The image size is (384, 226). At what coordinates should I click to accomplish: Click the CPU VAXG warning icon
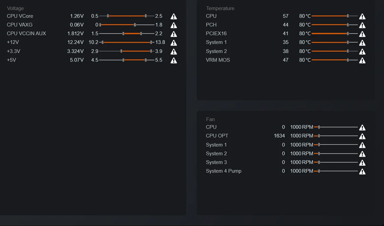[x=174, y=25]
